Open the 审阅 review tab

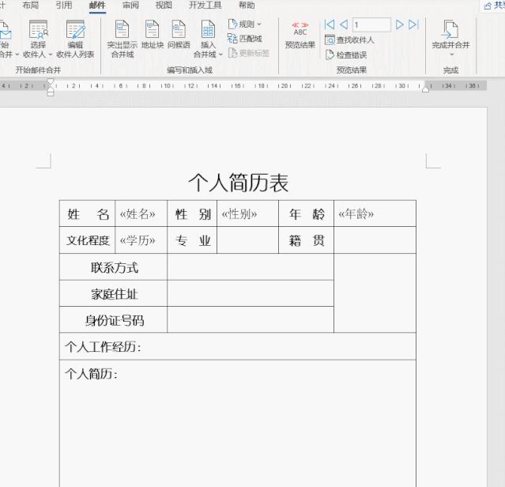click(x=130, y=6)
